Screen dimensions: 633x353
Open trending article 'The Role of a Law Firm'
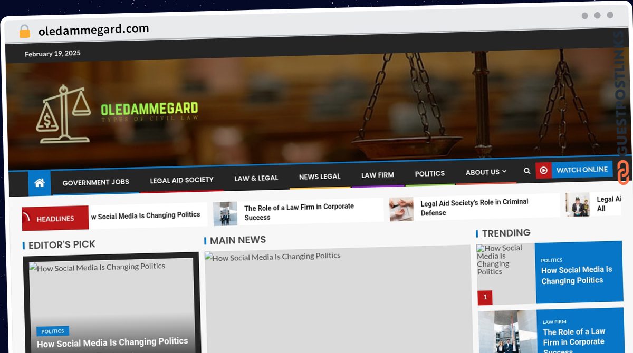point(574,341)
